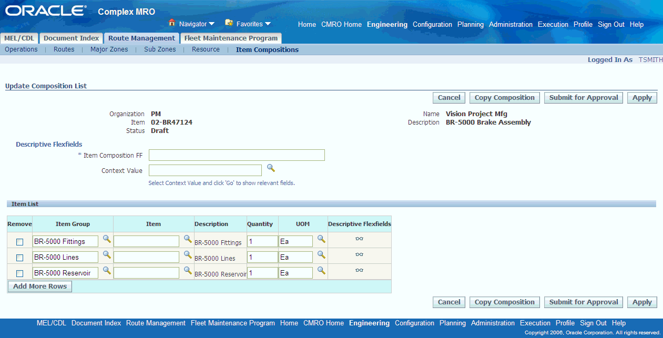The width and height of the screenshot is (663, 338).
Task: Switch to Document Index tab
Action: (x=71, y=38)
